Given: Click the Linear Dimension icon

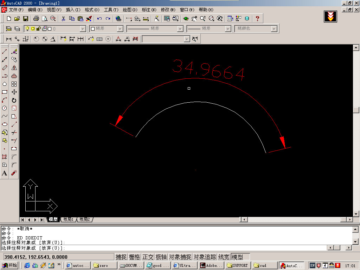Looking at the screenshot, I should click(9, 39).
